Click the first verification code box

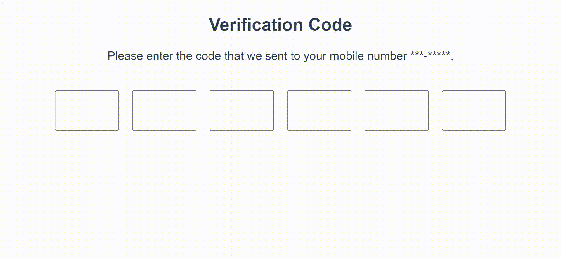tap(87, 111)
